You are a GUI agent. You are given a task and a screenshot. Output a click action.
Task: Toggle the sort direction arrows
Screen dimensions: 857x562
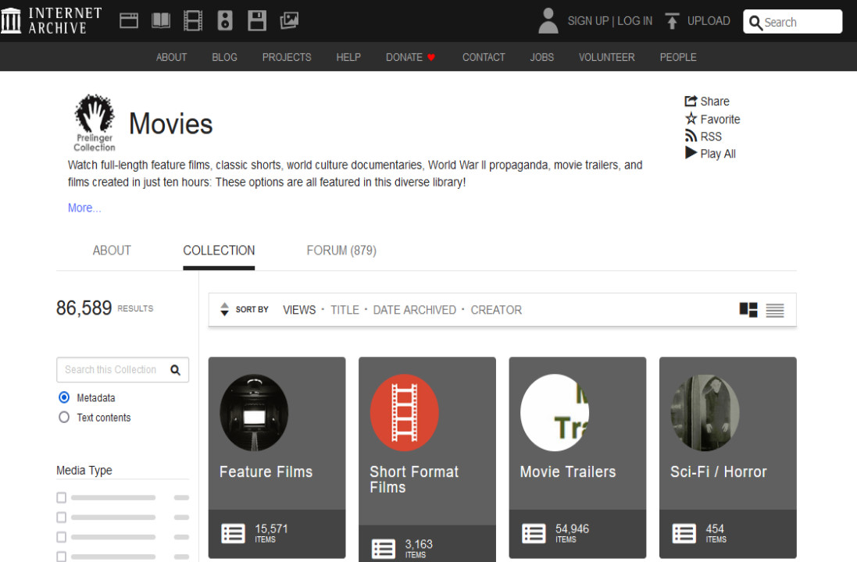[x=224, y=310]
